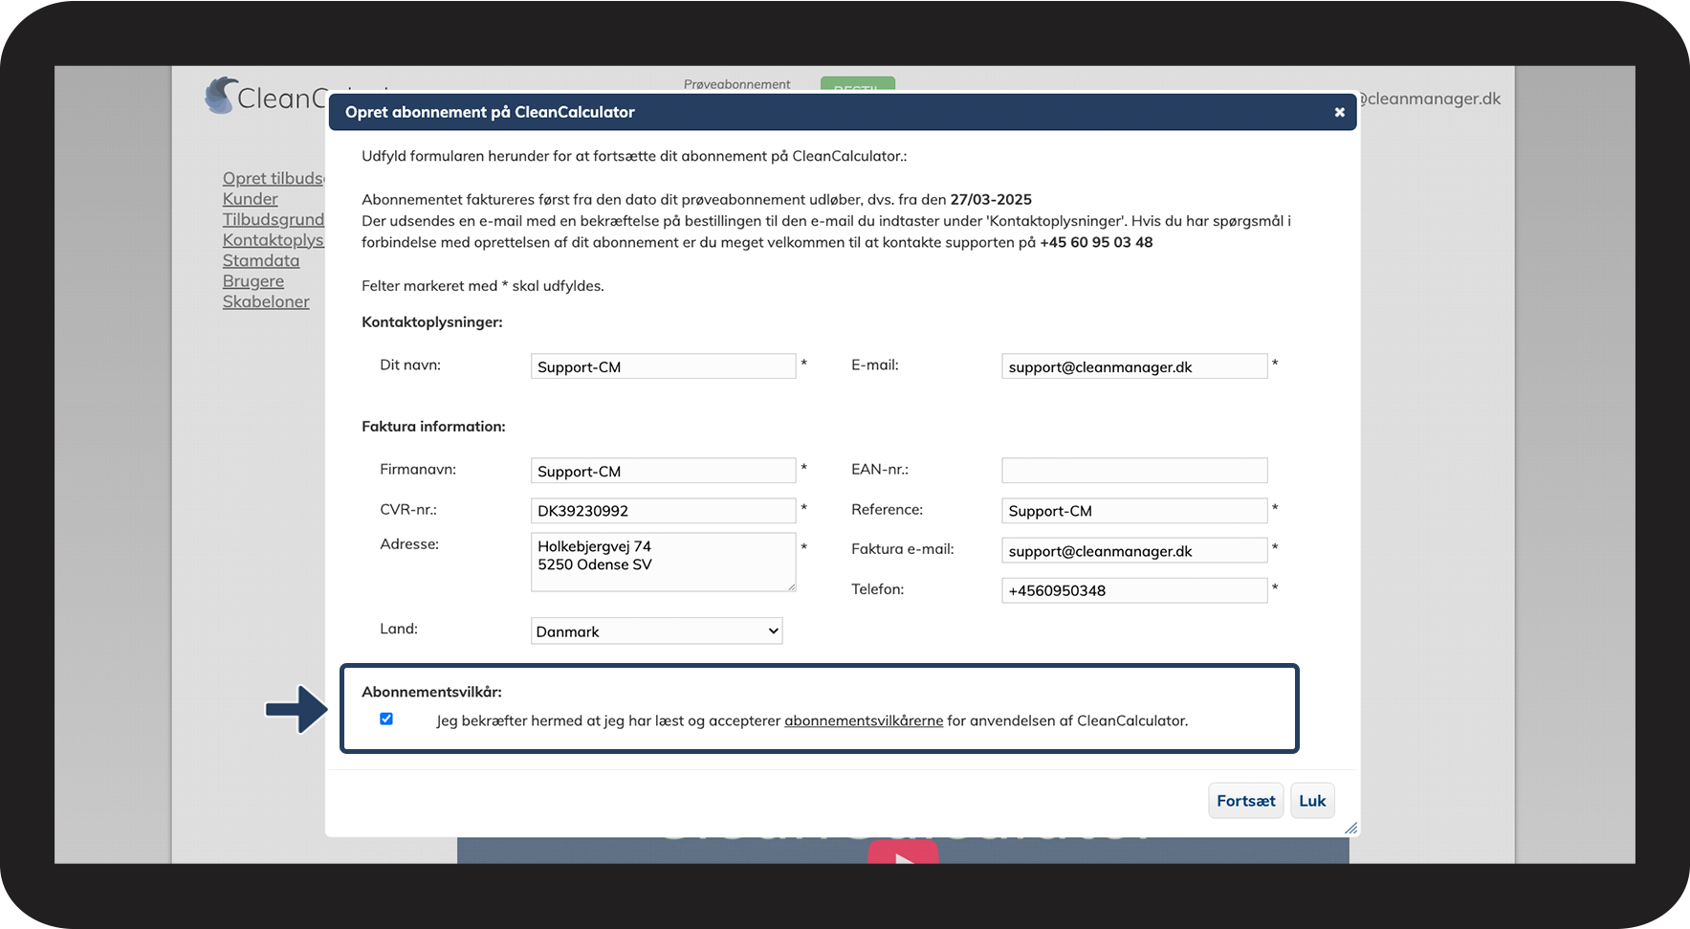Viewport: 1690px width, 929px height.
Task: Open Stamdata in the background sidebar
Action: [x=261, y=260]
